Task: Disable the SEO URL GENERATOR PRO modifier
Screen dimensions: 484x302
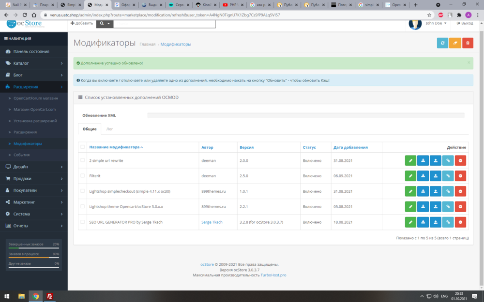Action: [x=460, y=222]
